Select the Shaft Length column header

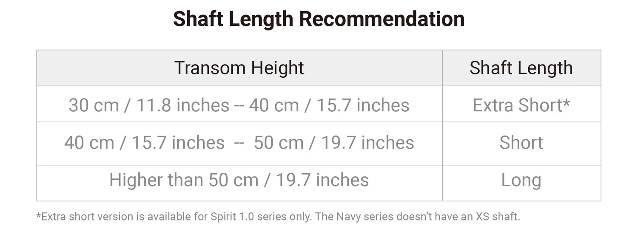click(x=521, y=68)
